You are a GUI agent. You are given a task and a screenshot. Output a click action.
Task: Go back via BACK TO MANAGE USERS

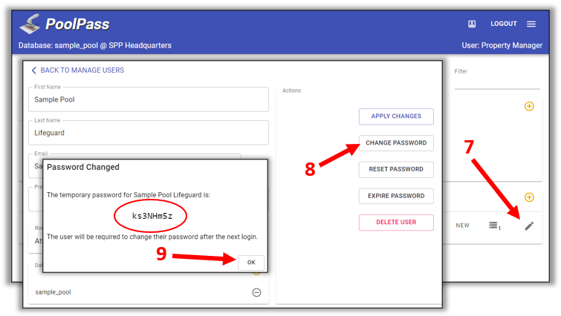tap(78, 70)
